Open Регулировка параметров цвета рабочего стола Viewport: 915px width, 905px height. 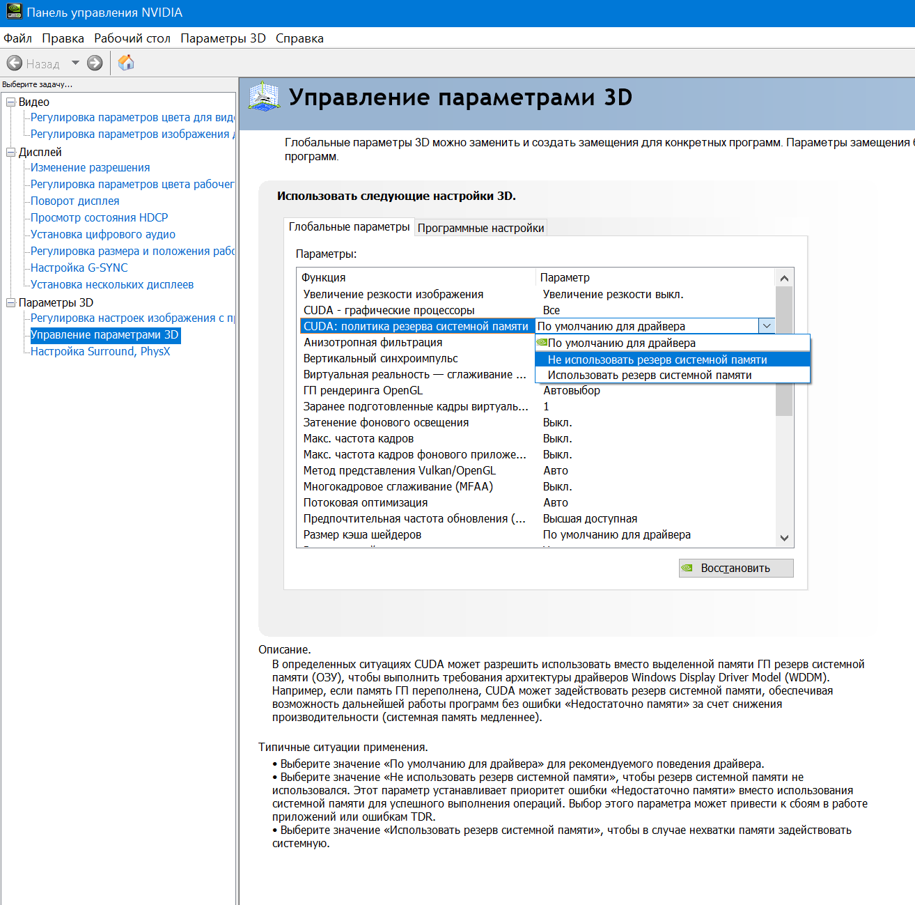132,185
